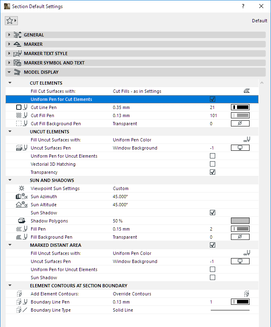
Task: Collapse the Model Display panel arrow
Action: (x=9, y=72)
